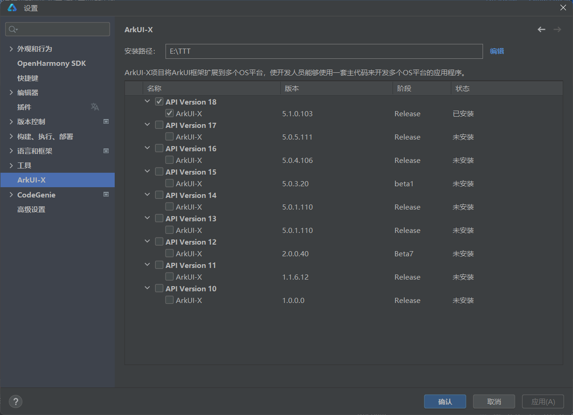Tick the ArkUI-X 2.0.0.40 Beta7 checkbox
The image size is (573, 415).
point(170,253)
